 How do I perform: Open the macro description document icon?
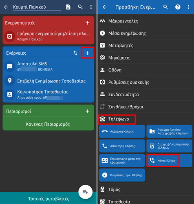tap(68, 7)
